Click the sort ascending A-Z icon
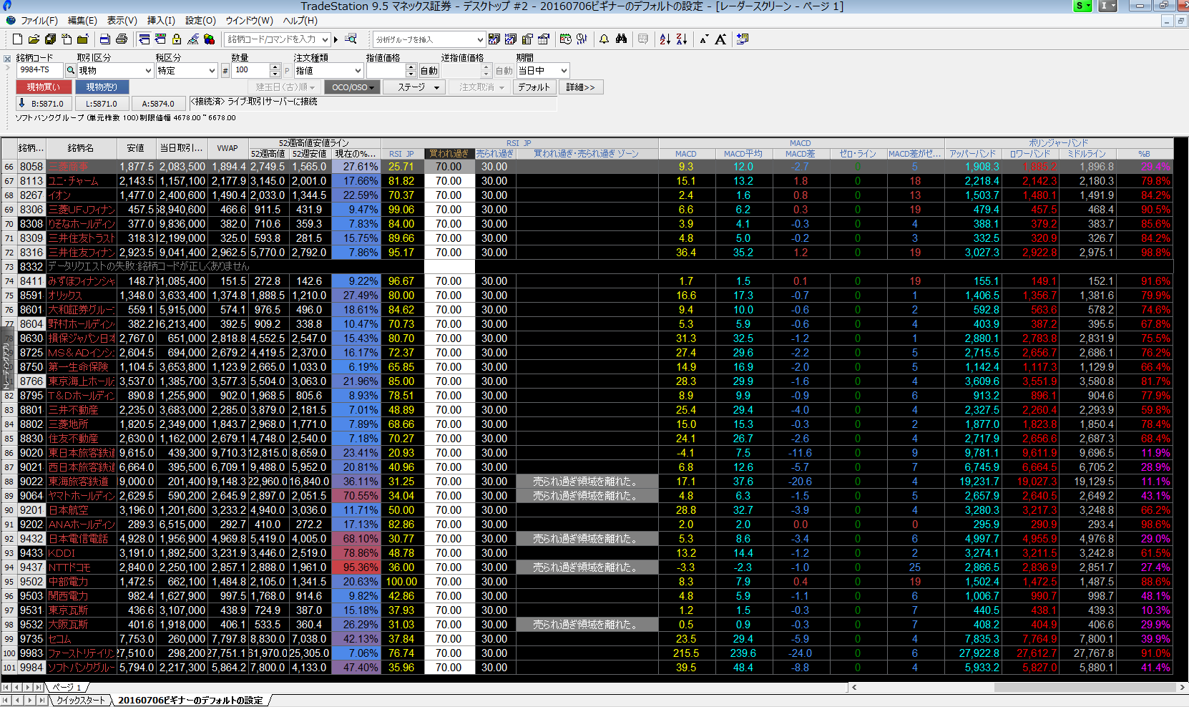This screenshot has height=707, width=1189. [x=665, y=39]
